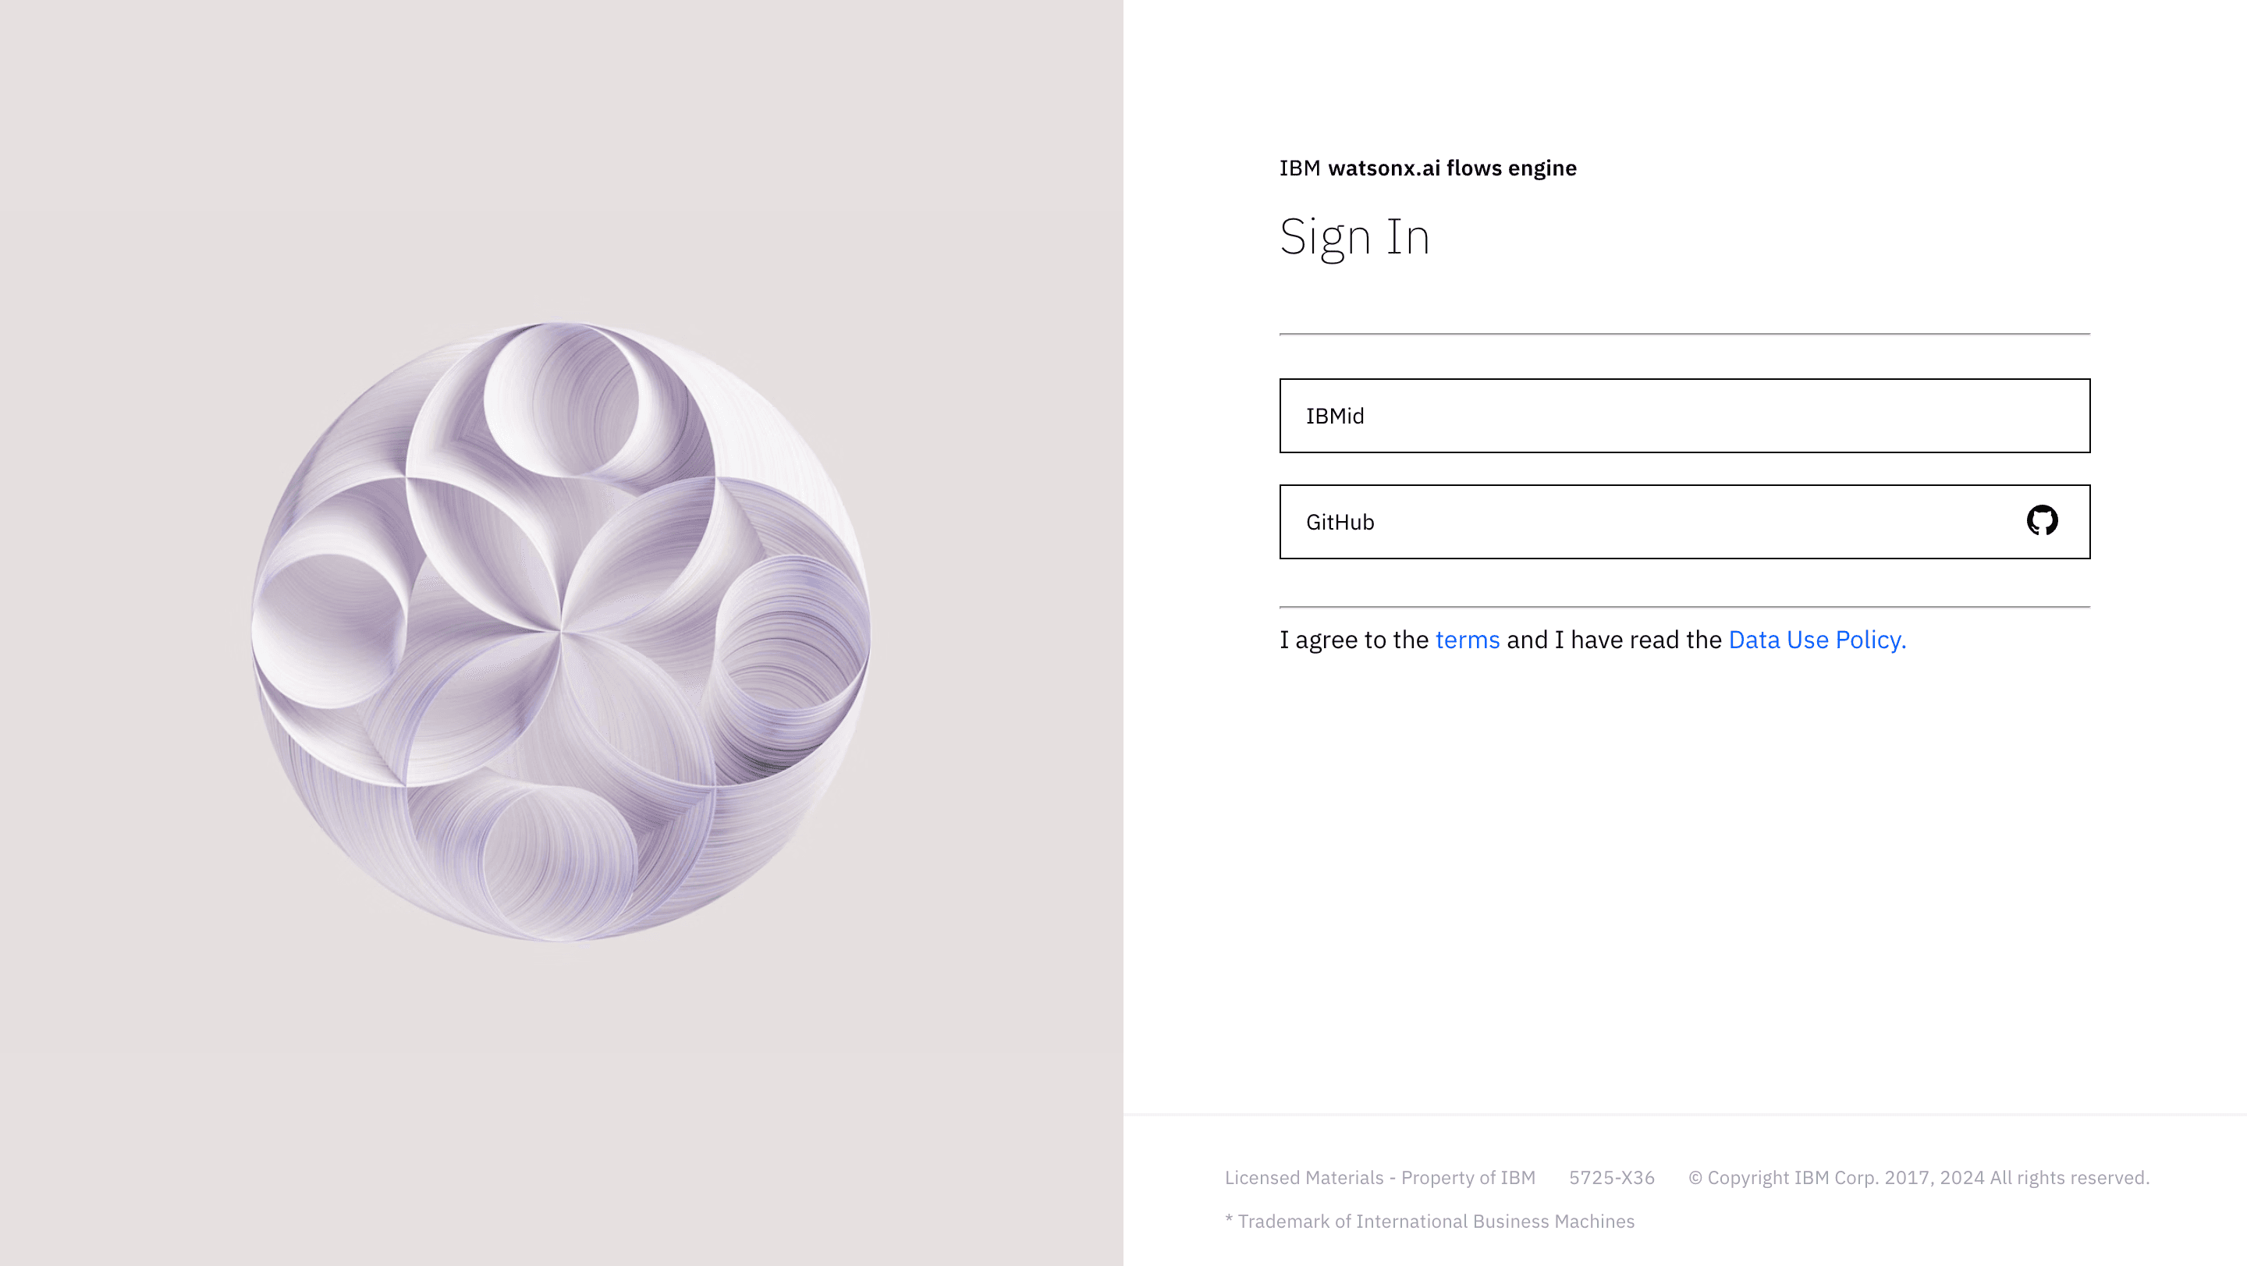The width and height of the screenshot is (2247, 1266).
Task: Click the Licensed Materials property text
Action: (x=1379, y=1176)
